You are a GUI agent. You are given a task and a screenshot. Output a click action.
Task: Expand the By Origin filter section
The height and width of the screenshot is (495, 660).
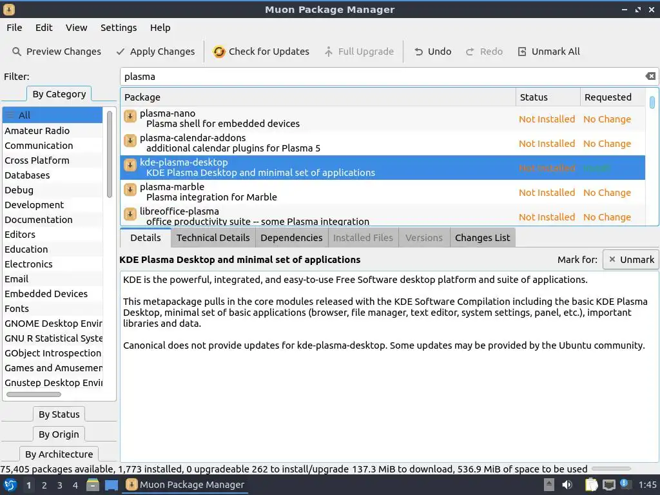[x=59, y=434]
